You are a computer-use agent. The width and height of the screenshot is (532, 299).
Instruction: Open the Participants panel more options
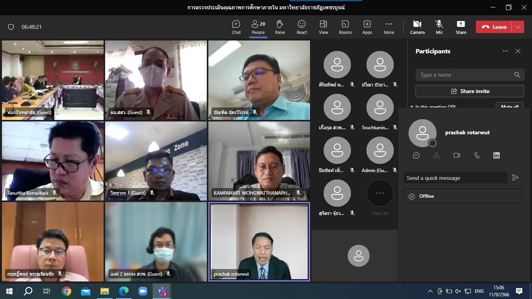point(506,51)
